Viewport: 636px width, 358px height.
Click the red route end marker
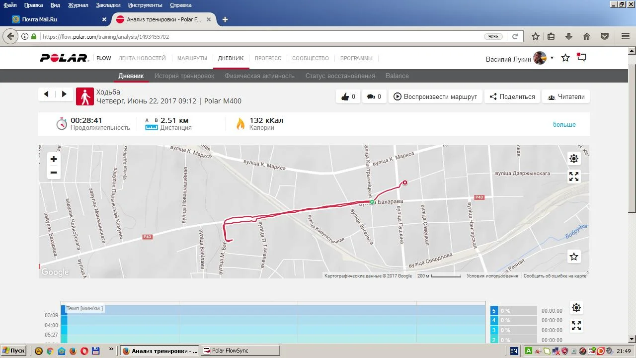tap(404, 182)
